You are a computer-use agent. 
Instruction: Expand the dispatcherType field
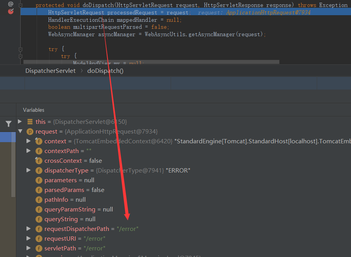click(28, 170)
